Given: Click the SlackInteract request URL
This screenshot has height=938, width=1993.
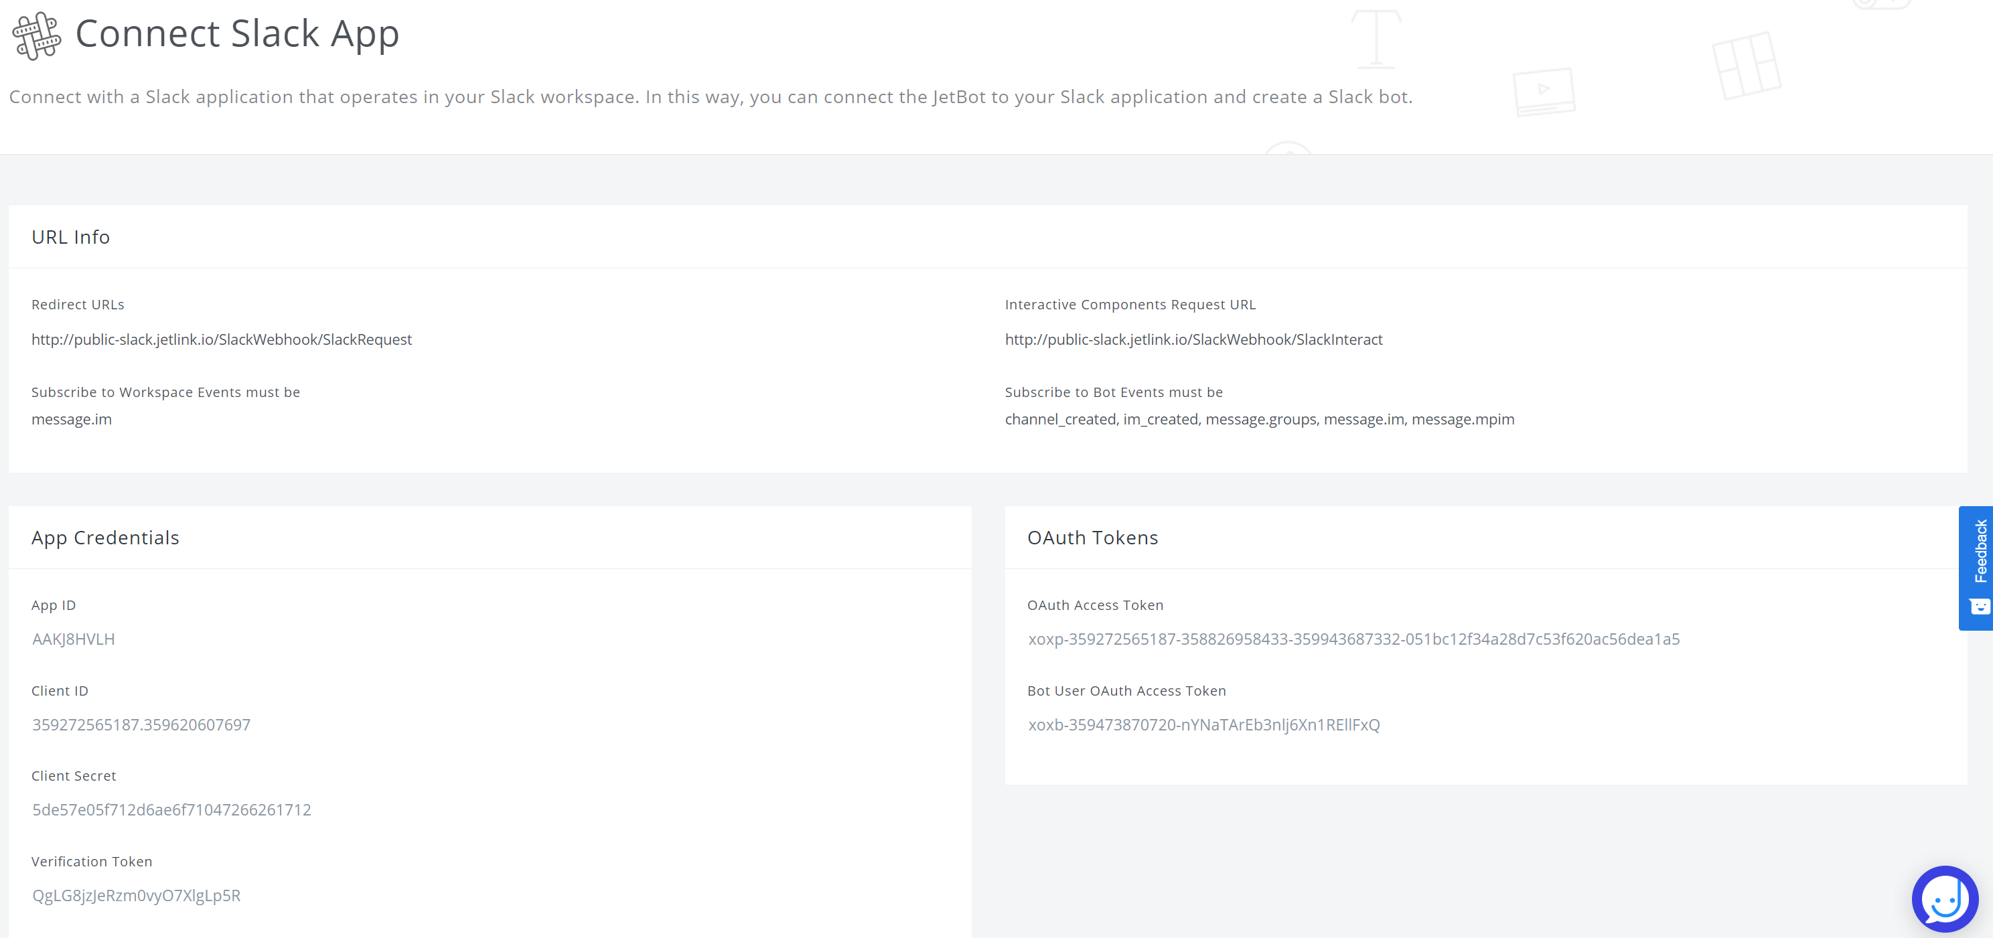Looking at the screenshot, I should pyautogui.click(x=1193, y=339).
